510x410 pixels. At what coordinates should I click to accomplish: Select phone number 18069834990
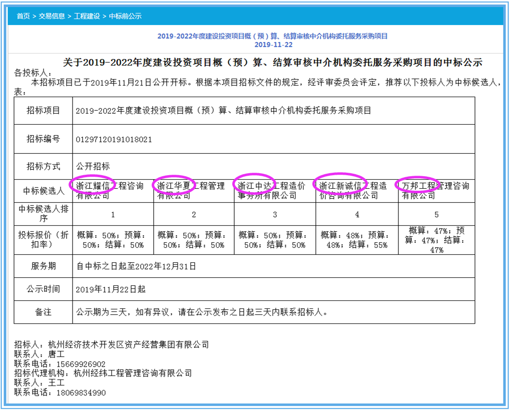coord(81,393)
